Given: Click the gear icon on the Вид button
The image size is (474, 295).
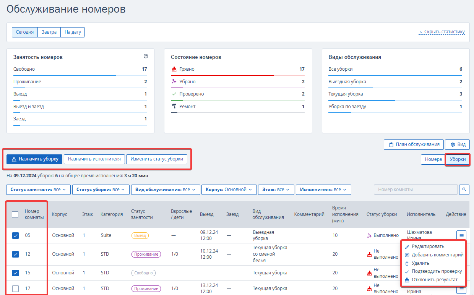Looking at the screenshot, I should [453, 145].
